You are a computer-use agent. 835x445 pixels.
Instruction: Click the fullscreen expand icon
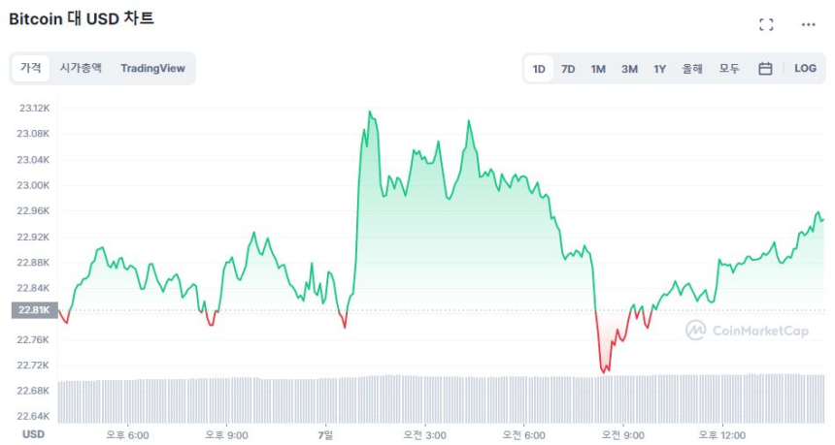(766, 24)
